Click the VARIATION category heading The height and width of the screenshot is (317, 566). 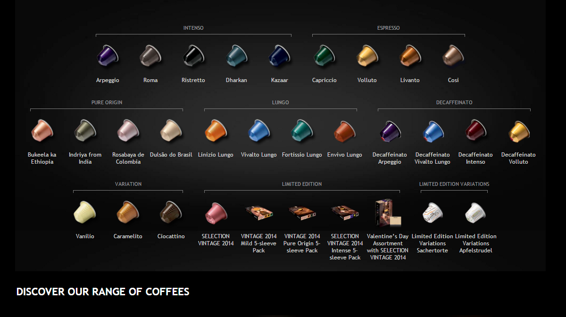tap(128, 184)
